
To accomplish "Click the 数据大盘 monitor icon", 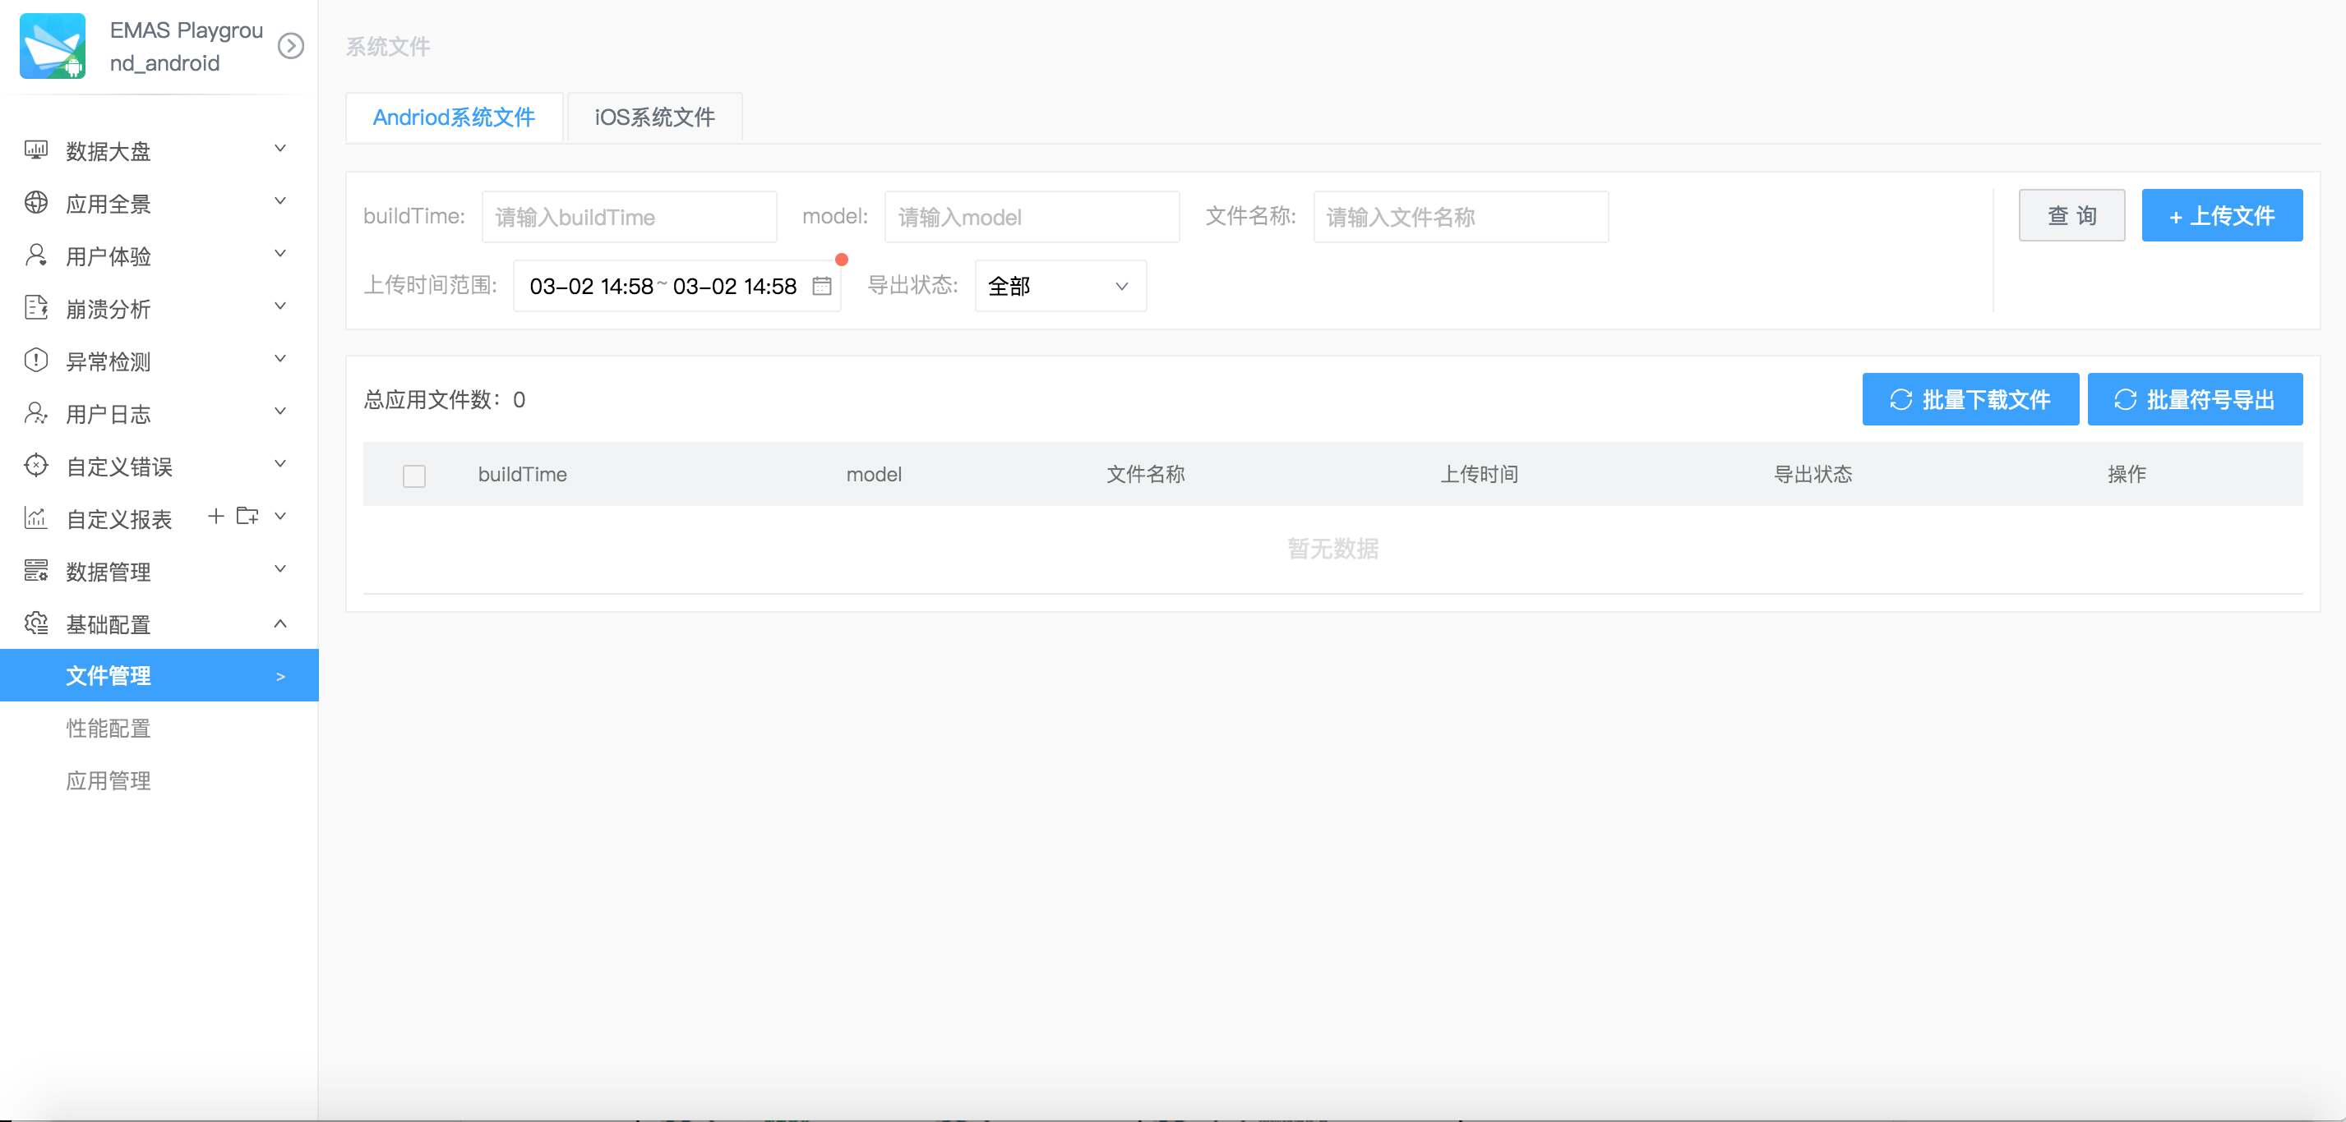I will click(35, 149).
